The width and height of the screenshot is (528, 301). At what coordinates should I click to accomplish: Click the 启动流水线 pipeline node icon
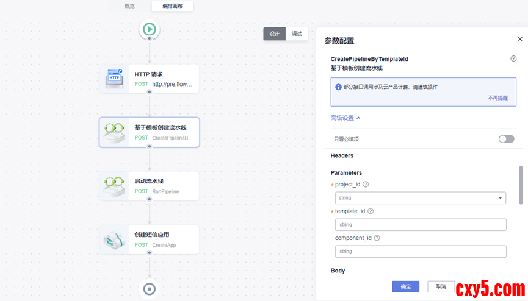pos(115,186)
